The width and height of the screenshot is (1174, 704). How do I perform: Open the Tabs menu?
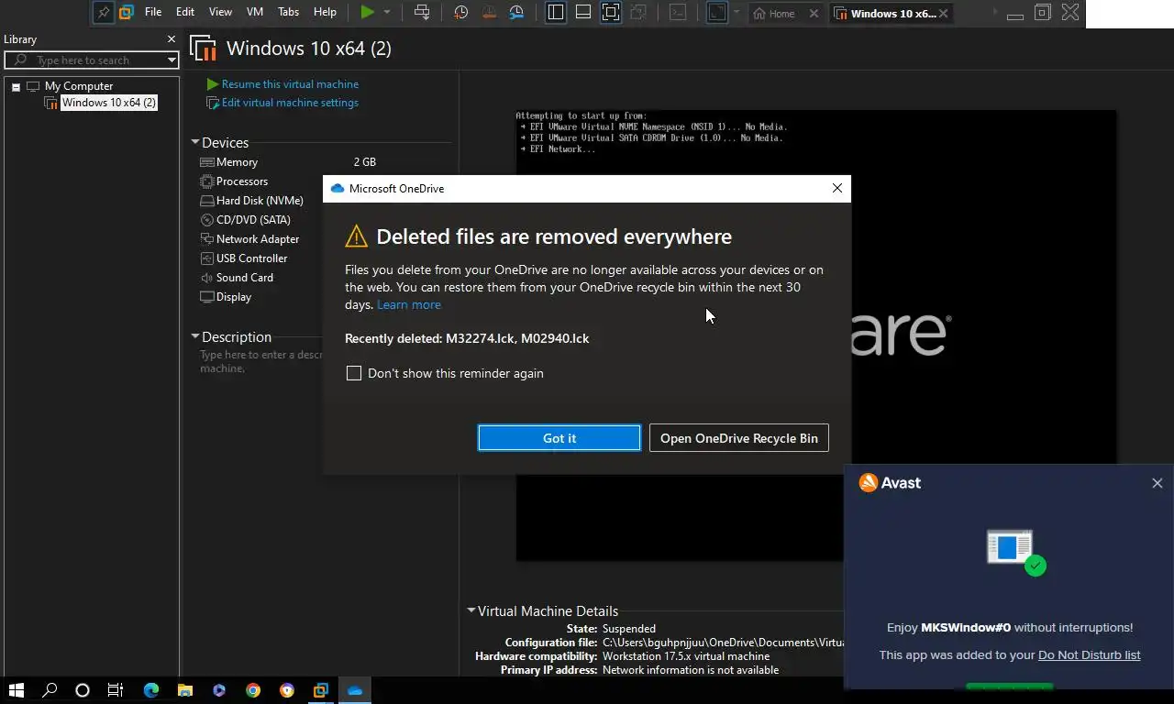pos(288,12)
